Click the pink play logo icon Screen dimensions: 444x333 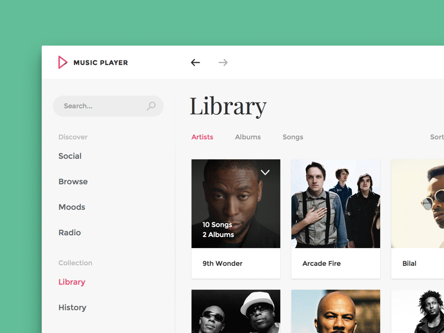tap(63, 62)
